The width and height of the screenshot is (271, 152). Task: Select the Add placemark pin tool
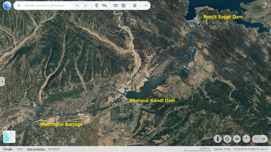pyautogui.click(x=97, y=6)
